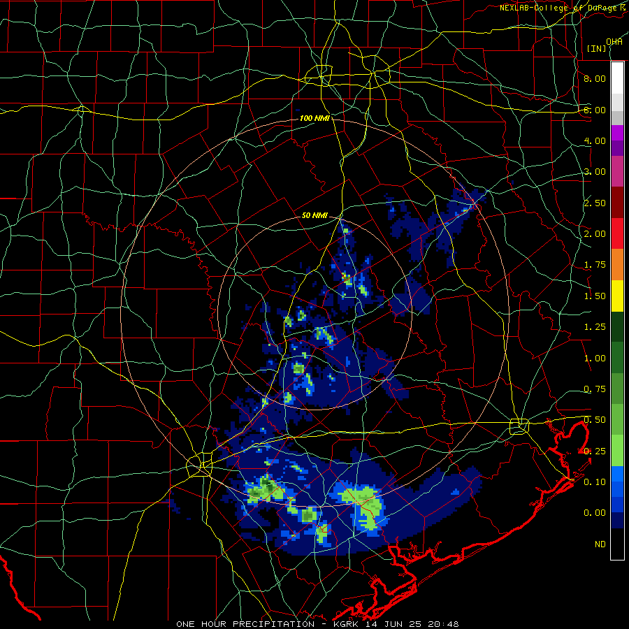
Task: Pick the pink legend swatch near 3.00
Action: click(617, 171)
